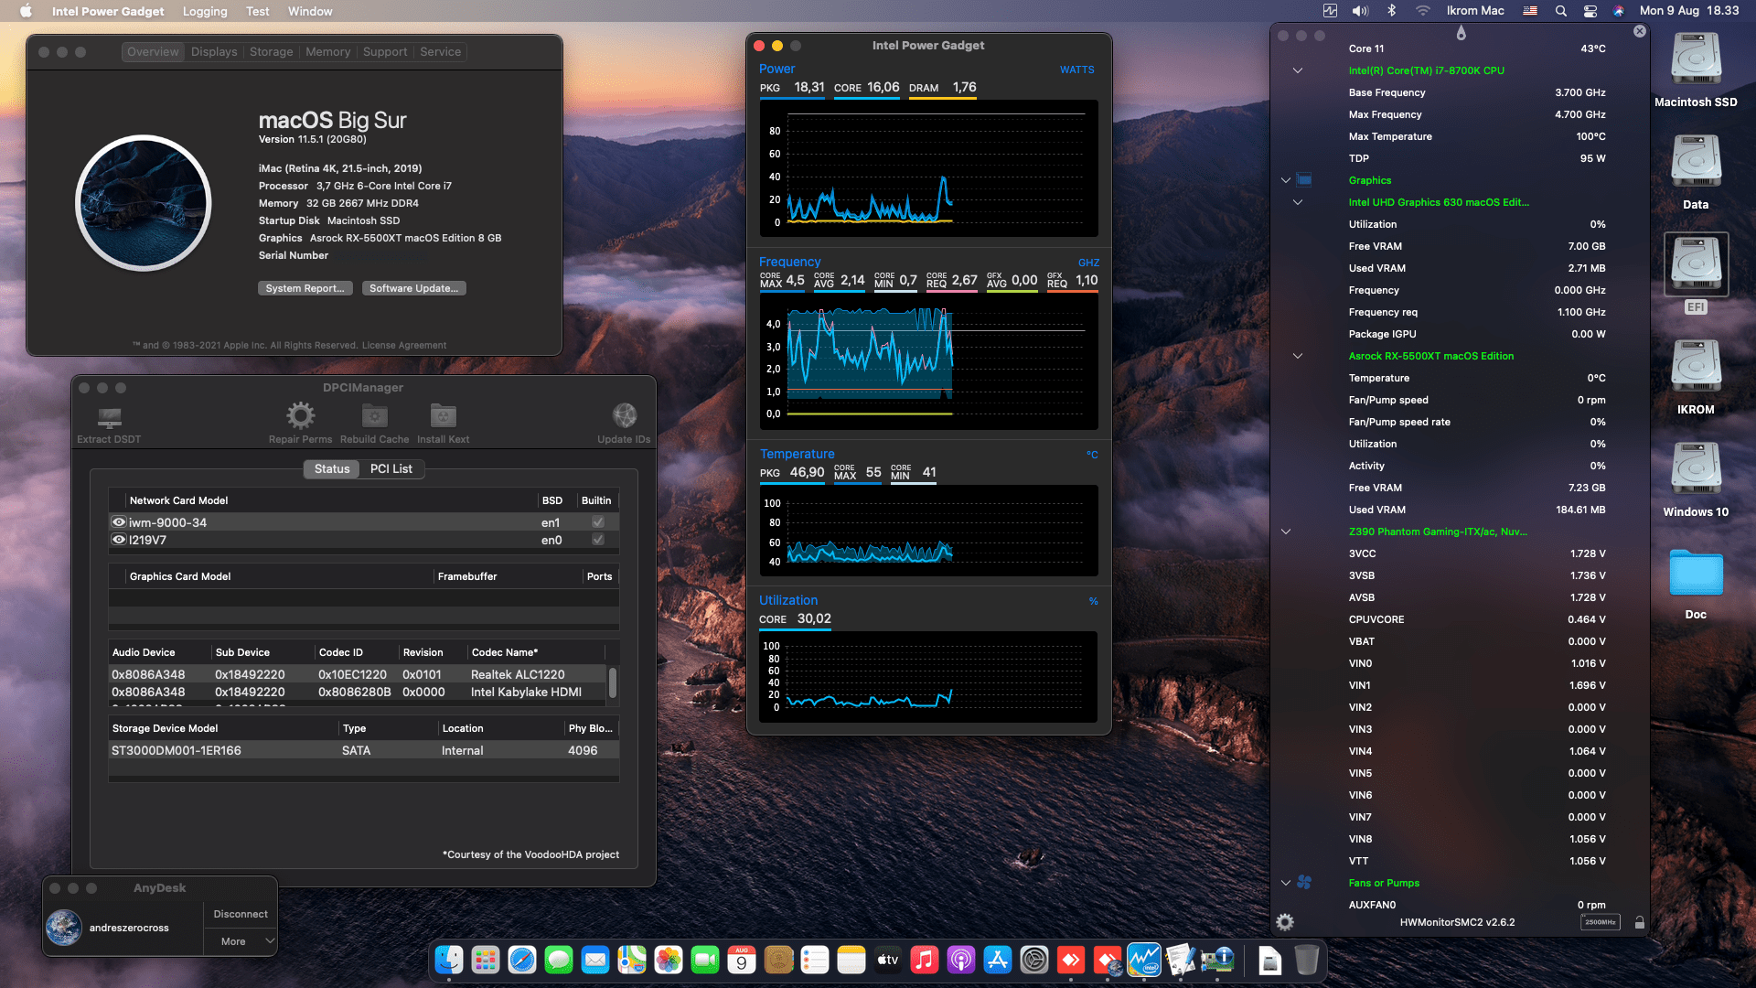Open Window menu in menu bar

tap(310, 11)
